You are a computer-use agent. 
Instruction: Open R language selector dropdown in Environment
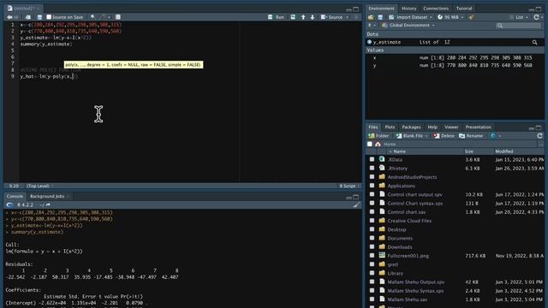[372, 26]
